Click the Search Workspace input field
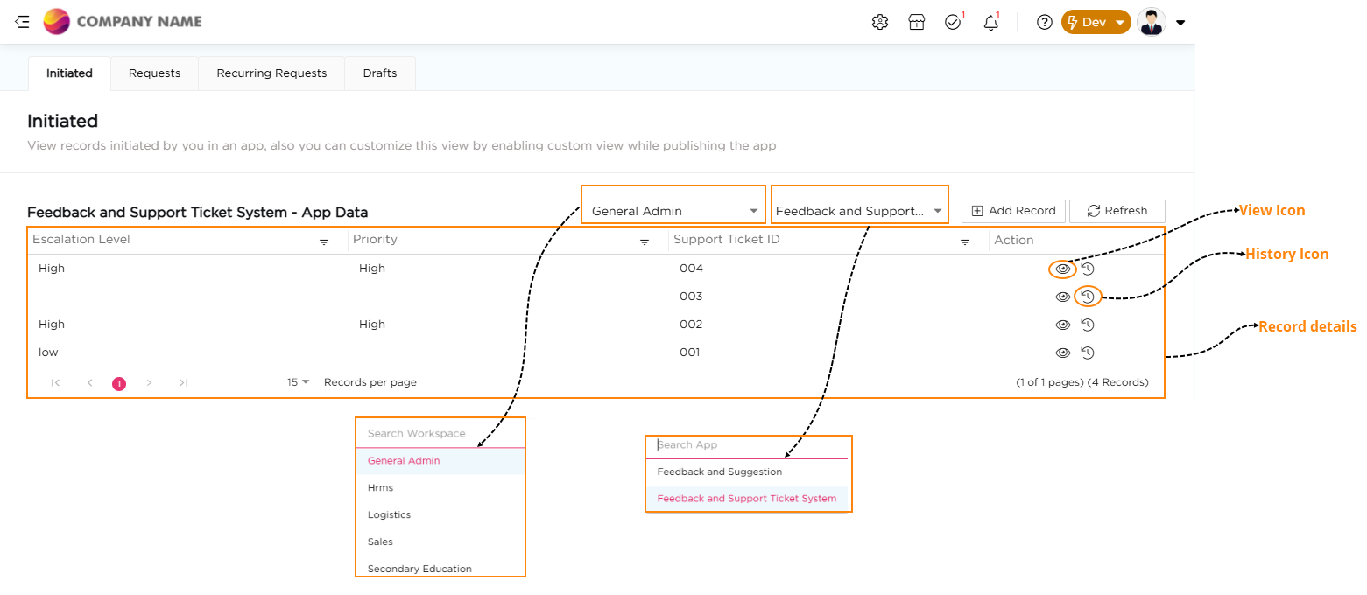Viewport: 1367px width, 595px height. 438,433
